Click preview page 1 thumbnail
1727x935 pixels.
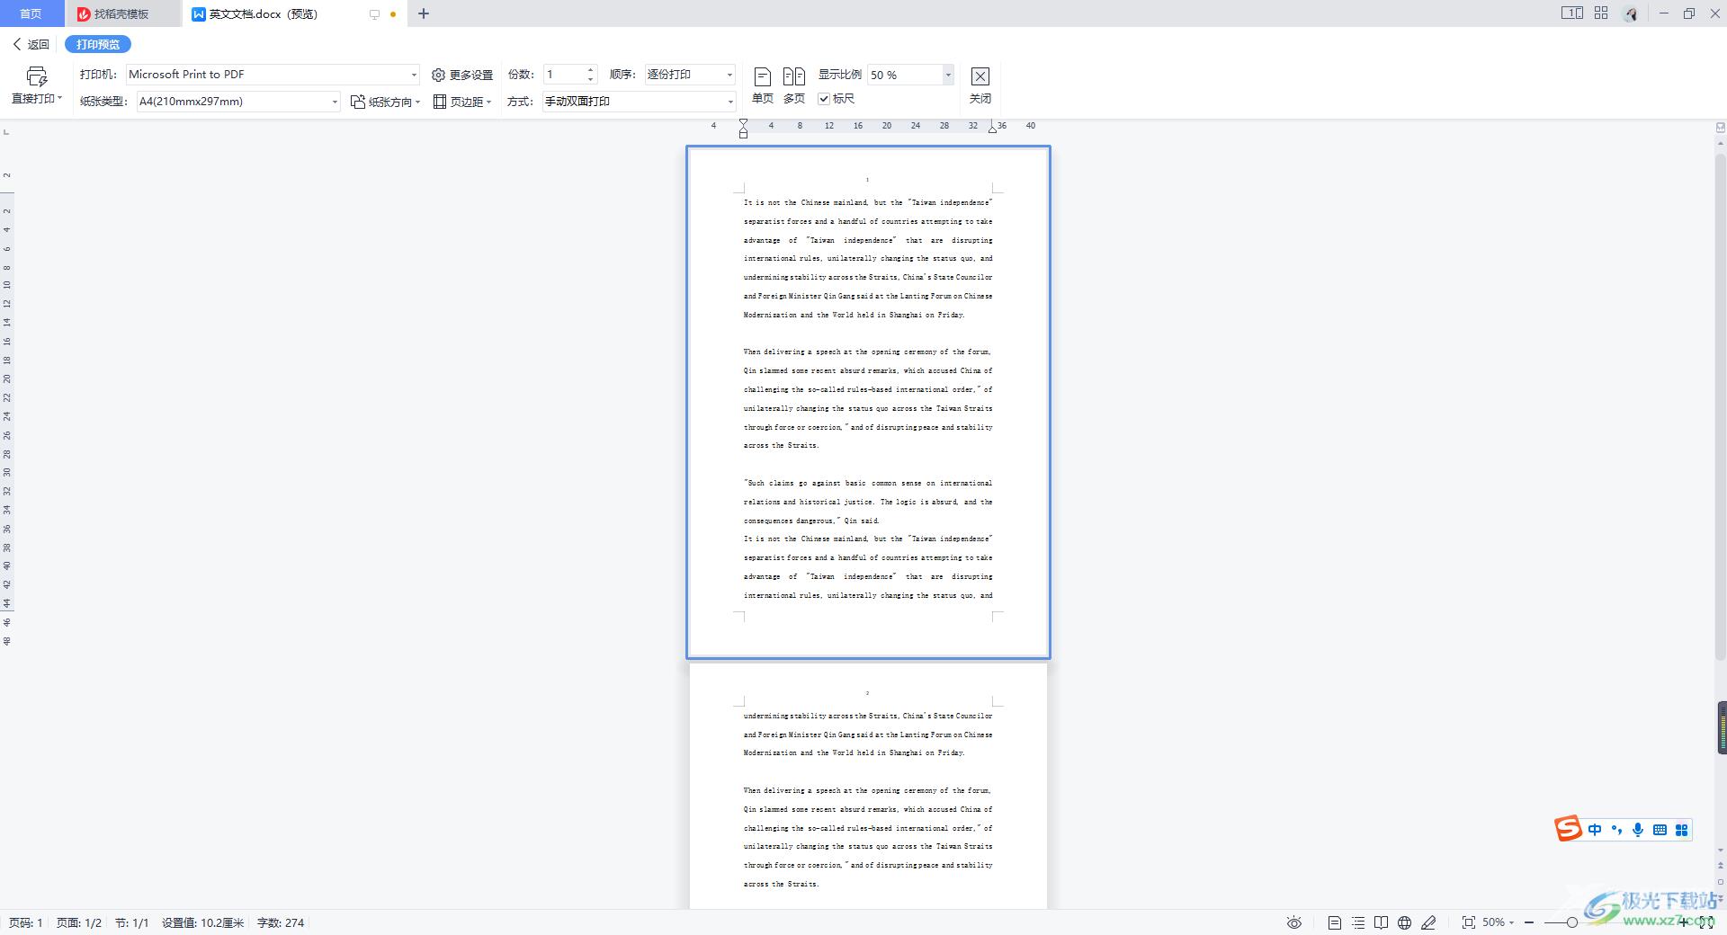[x=868, y=402]
